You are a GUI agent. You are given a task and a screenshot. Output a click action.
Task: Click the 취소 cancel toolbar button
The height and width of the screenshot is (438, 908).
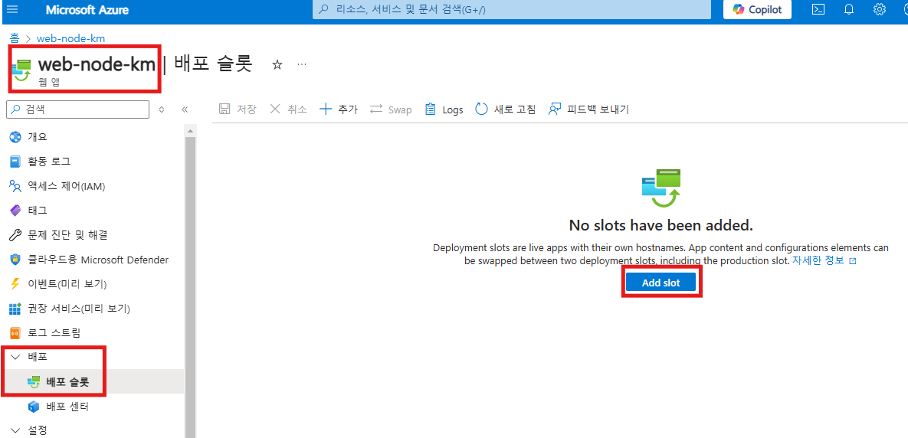[x=288, y=109]
